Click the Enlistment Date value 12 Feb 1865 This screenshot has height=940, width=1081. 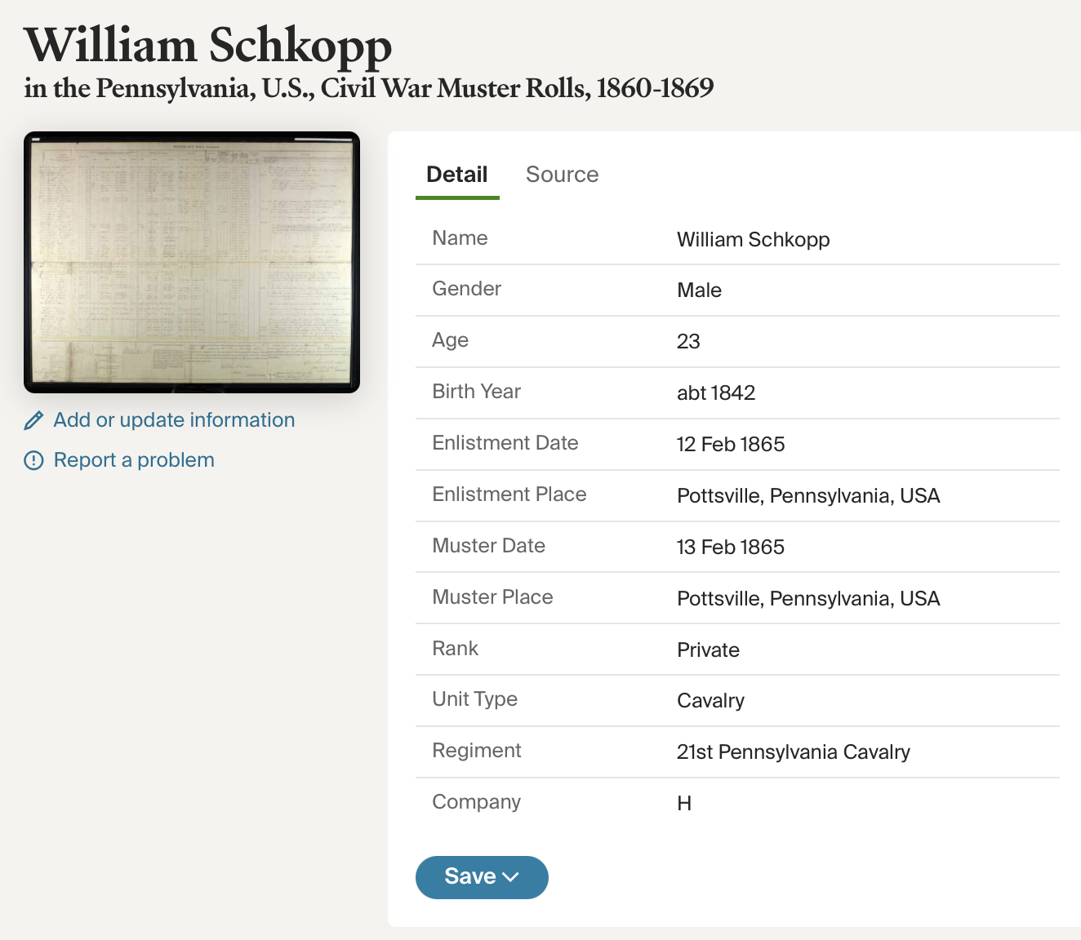click(x=731, y=444)
